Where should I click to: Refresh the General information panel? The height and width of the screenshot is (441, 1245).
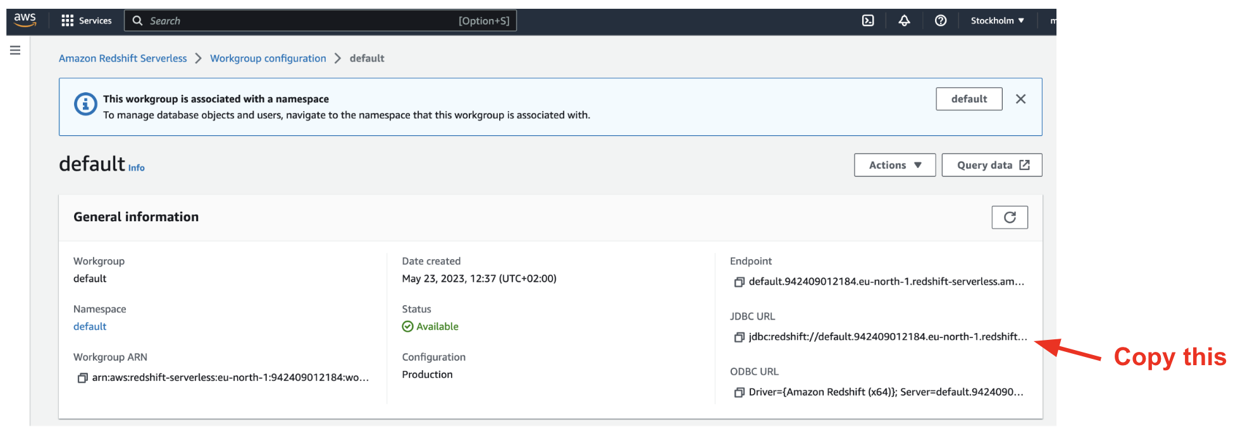tap(1010, 217)
